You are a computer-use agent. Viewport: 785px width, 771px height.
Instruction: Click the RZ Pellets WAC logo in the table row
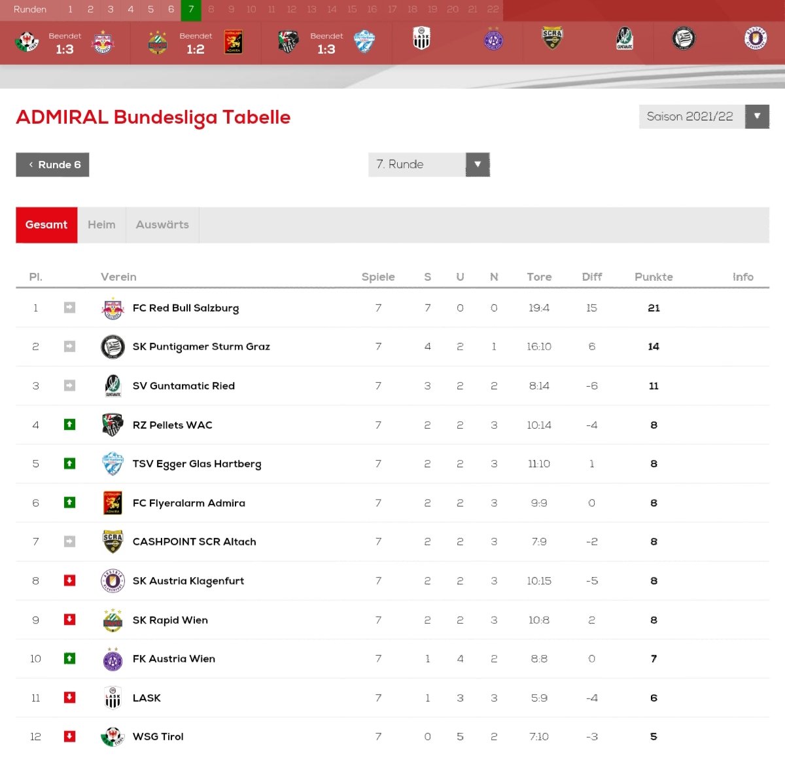113,425
